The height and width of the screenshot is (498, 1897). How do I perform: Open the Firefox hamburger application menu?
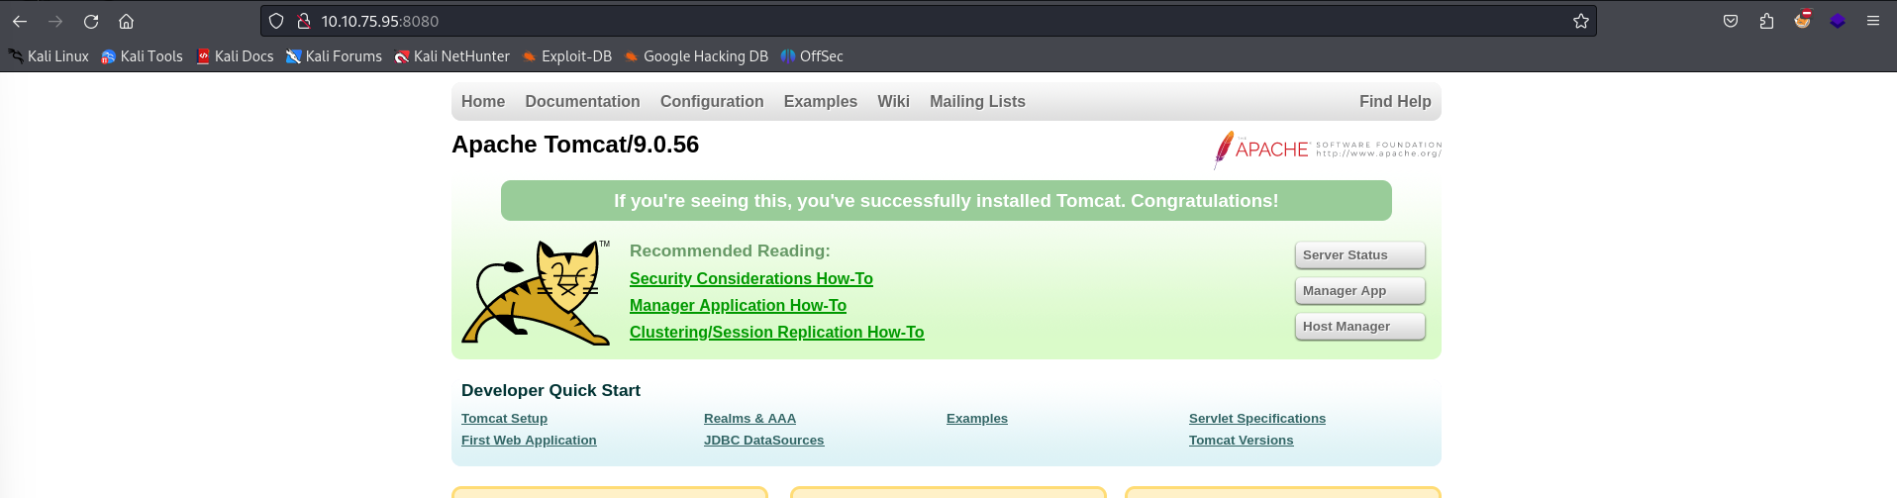[x=1873, y=21]
